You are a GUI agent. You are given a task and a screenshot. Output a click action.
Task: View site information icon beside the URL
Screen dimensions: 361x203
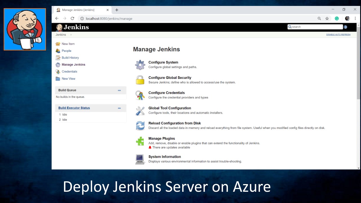(82, 19)
